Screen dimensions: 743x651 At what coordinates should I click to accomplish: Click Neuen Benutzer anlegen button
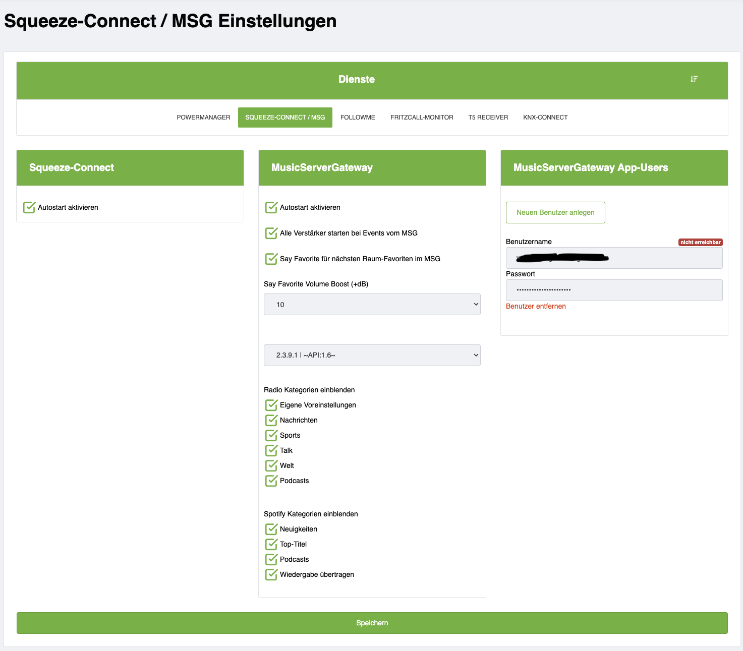(x=555, y=212)
